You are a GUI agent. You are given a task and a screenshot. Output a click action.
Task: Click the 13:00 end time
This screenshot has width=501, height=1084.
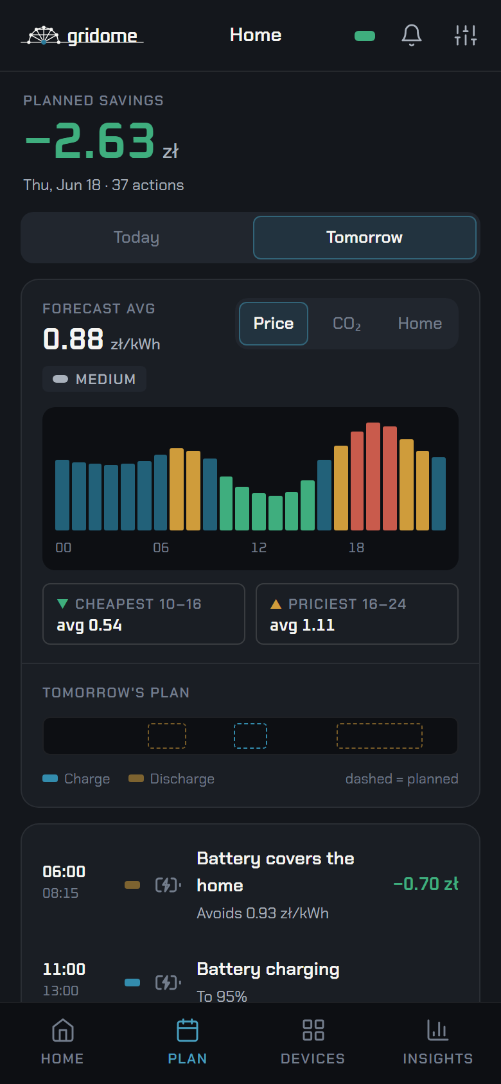[x=60, y=991]
